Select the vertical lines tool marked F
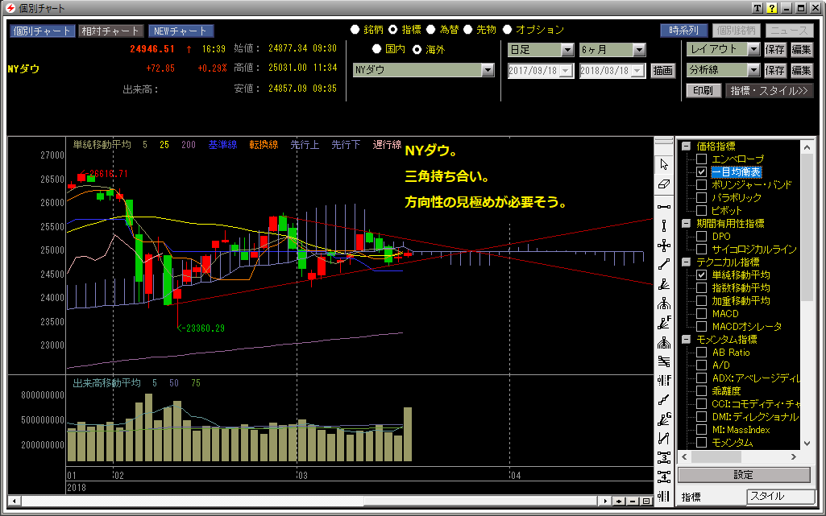The image size is (826, 516). coord(664,380)
